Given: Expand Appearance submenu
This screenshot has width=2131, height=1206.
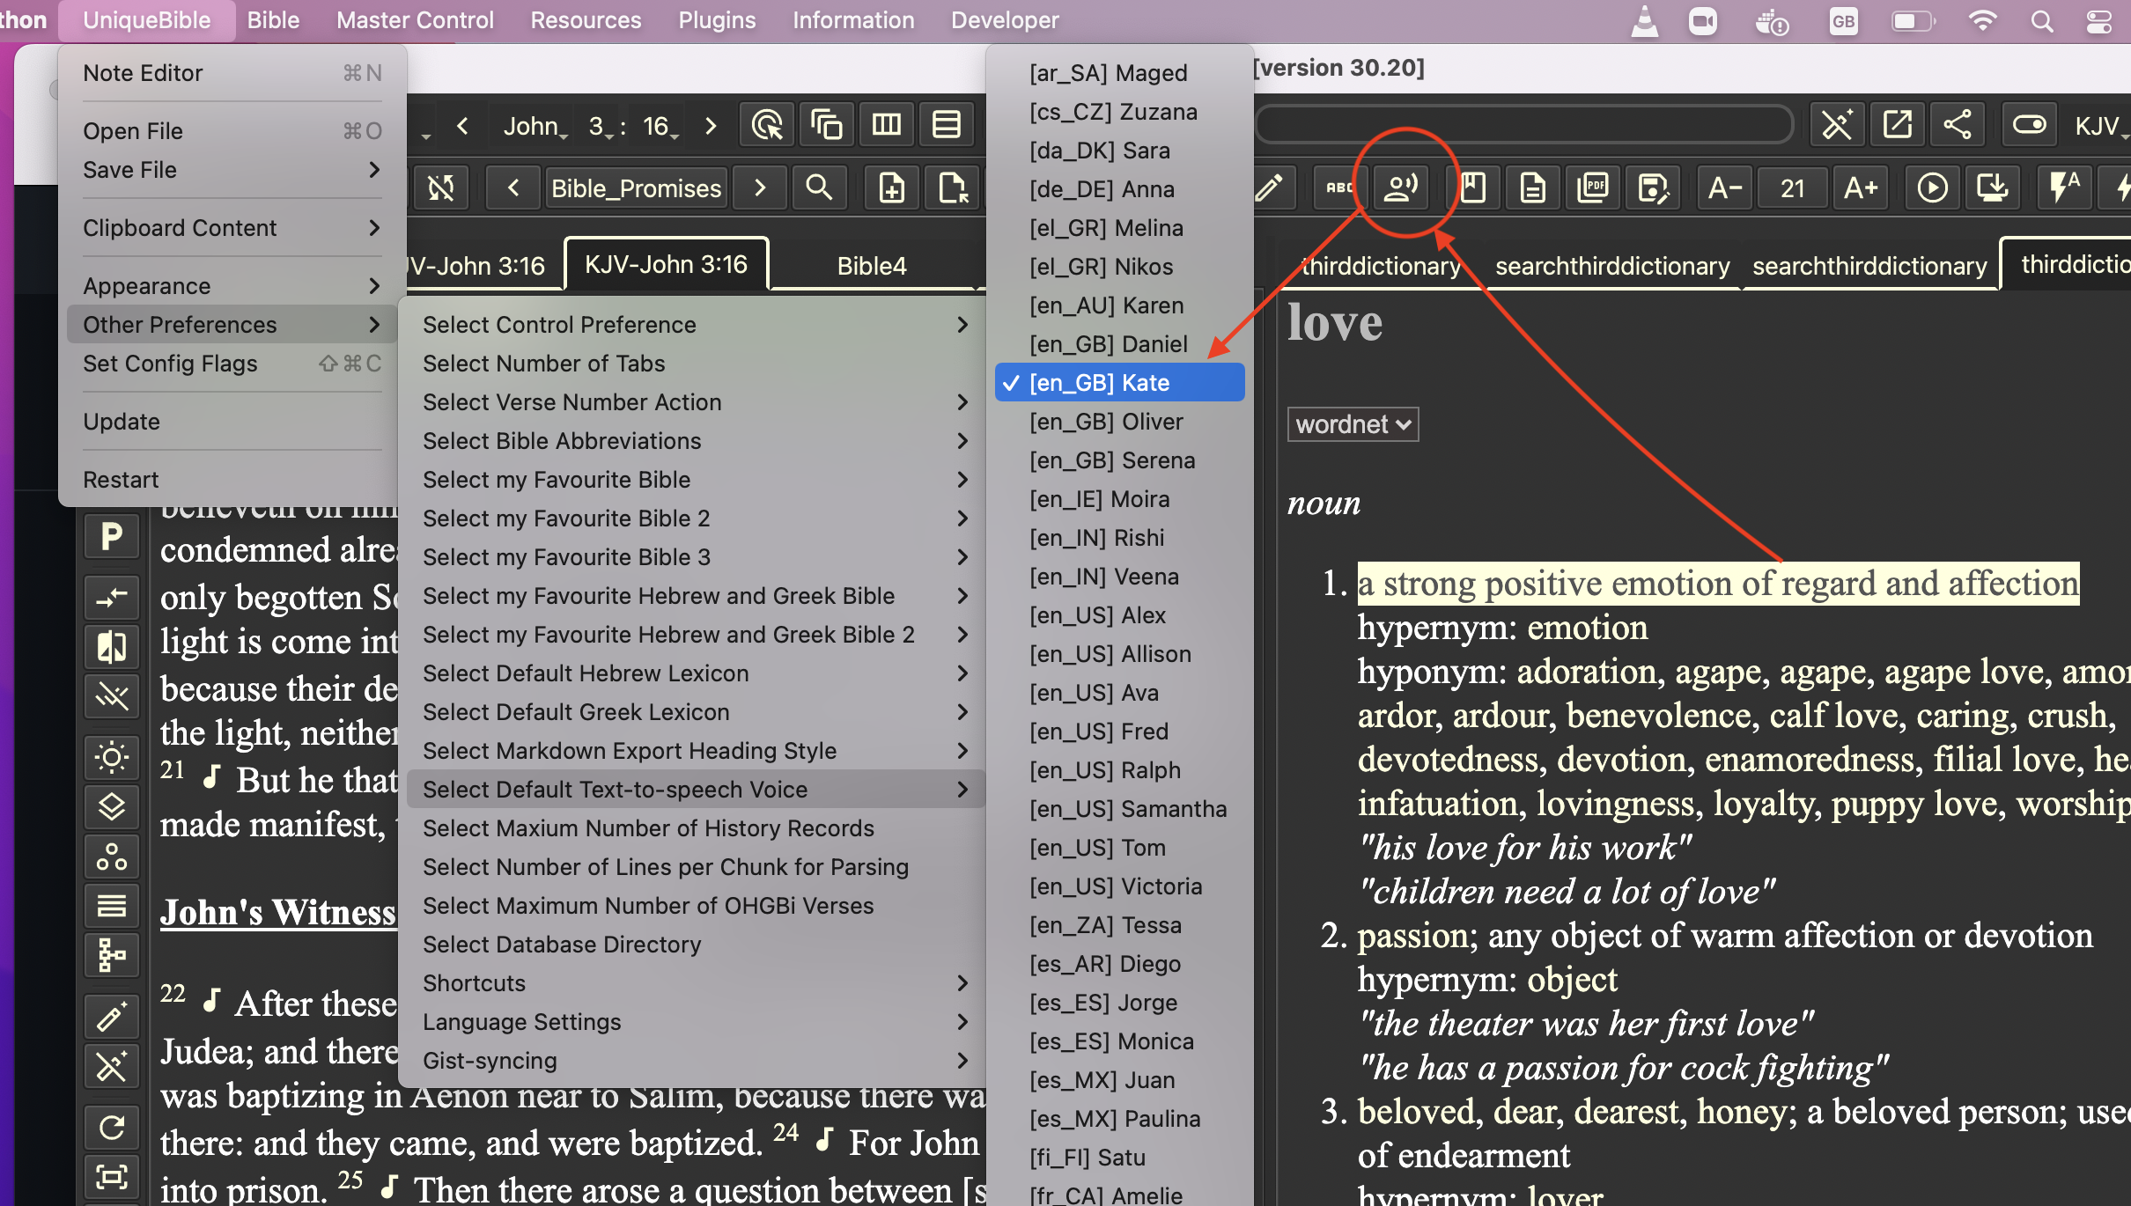Looking at the screenshot, I should (x=232, y=286).
